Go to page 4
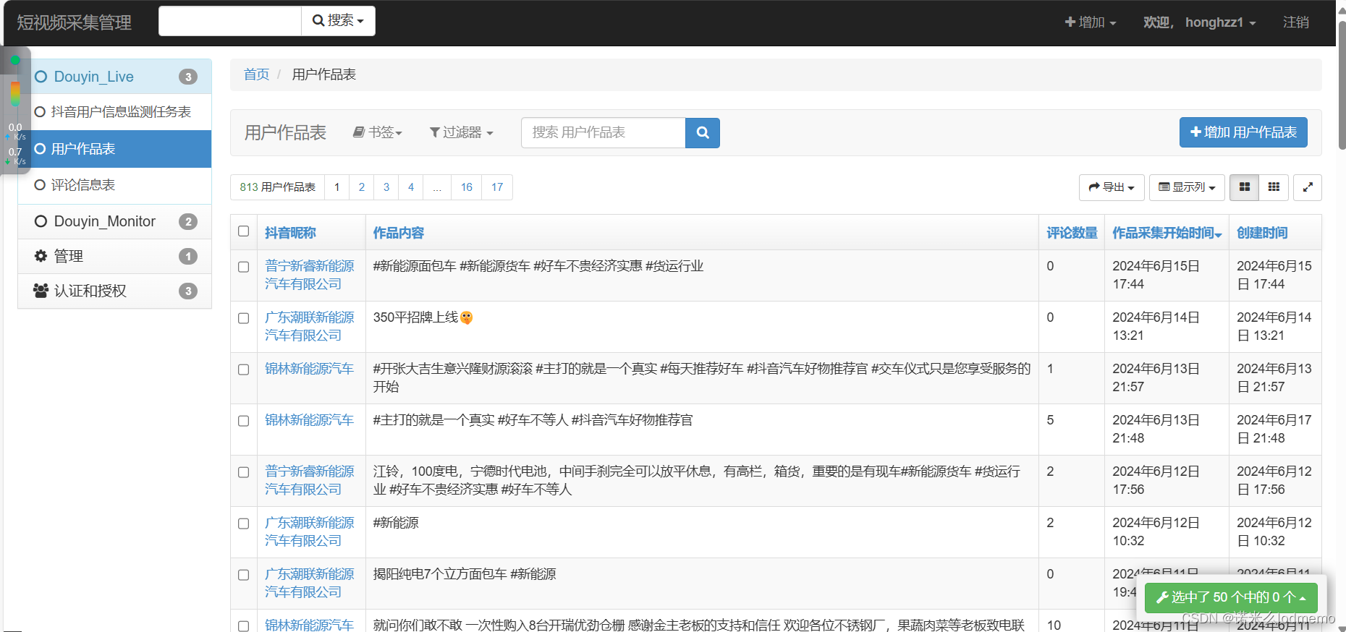This screenshot has height=632, width=1346. (411, 187)
